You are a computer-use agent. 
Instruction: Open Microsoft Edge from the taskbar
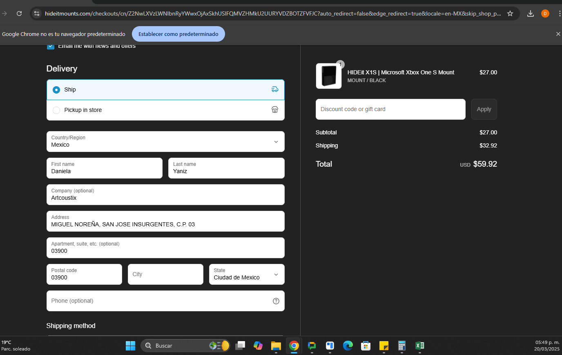click(x=348, y=346)
